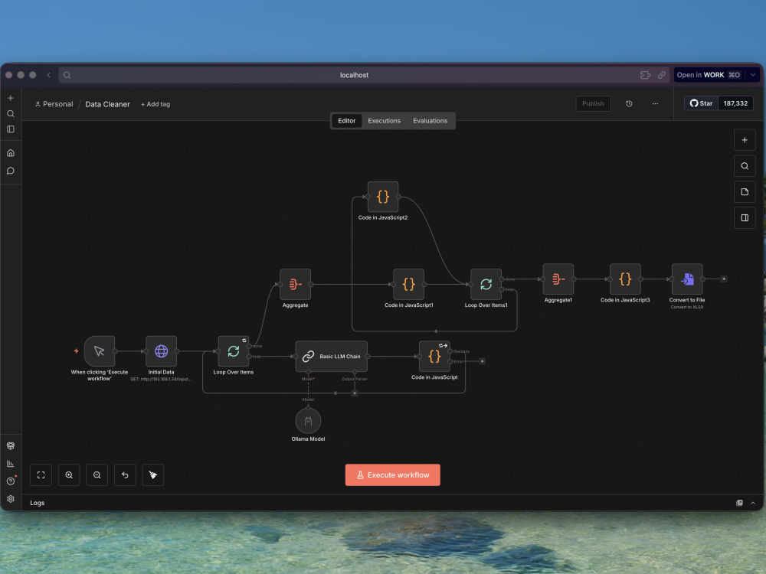
Task: Open the Personal project breadcrumb
Action: tap(54, 104)
